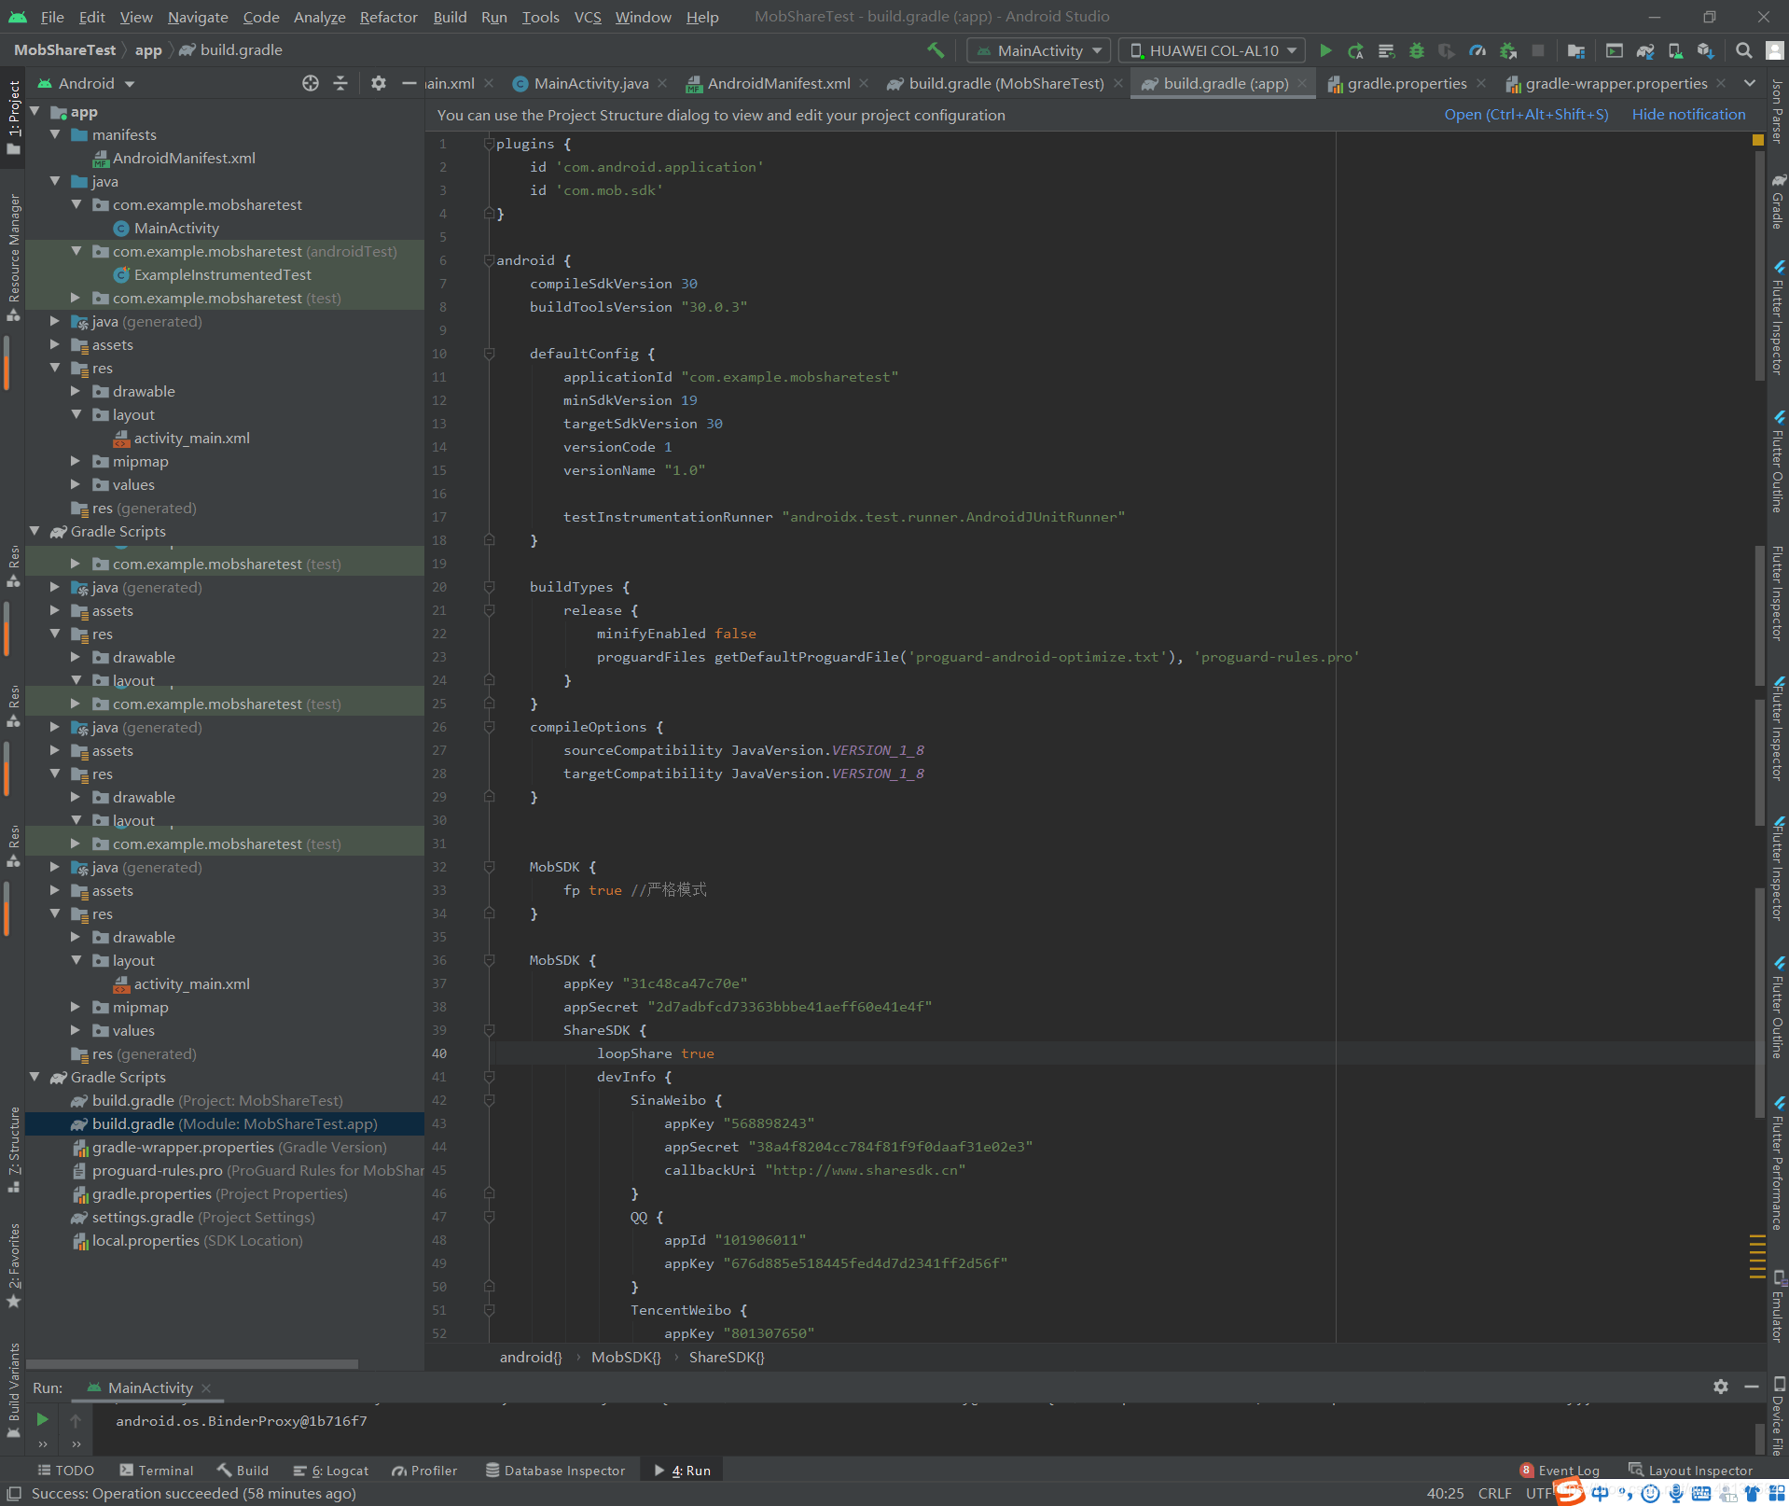Click Apply Changes and Restart Activity icon
The width and height of the screenshot is (1789, 1506).
(x=1356, y=50)
